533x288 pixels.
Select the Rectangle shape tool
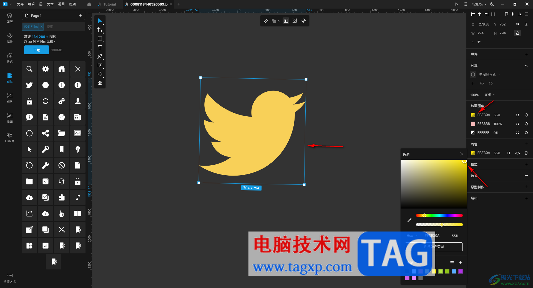pyautogui.click(x=100, y=39)
